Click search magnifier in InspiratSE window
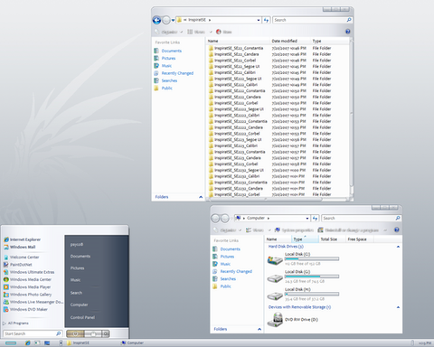434x347 pixels. pos(349,20)
